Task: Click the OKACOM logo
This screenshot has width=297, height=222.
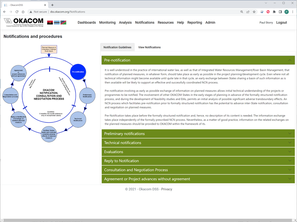Action: point(24,23)
